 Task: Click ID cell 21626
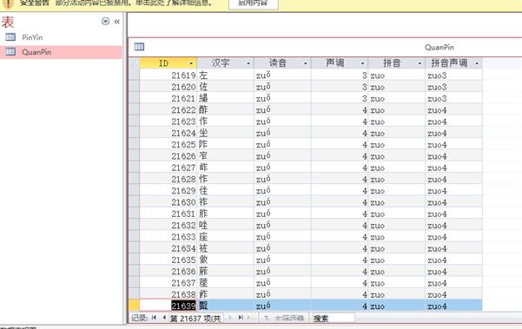click(x=168, y=156)
